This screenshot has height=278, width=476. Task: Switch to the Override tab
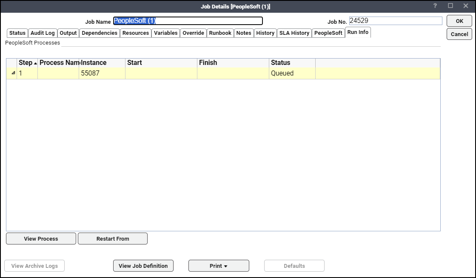point(194,33)
